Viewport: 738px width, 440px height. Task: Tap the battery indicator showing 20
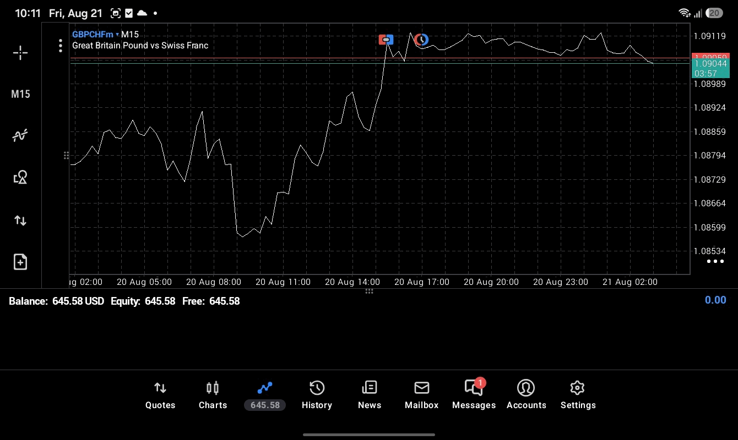[714, 13]
